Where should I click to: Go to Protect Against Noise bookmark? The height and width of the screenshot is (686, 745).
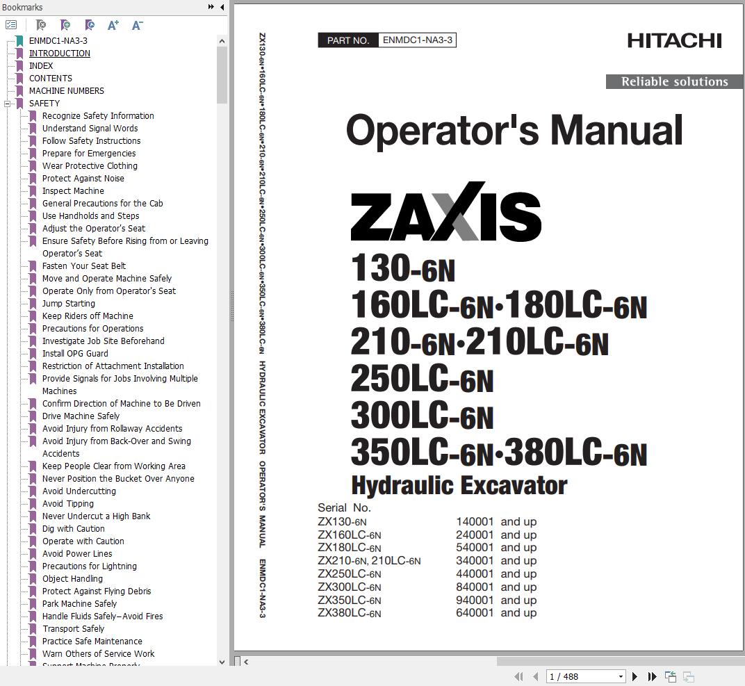pyautogui.click(x=83, y=178)
